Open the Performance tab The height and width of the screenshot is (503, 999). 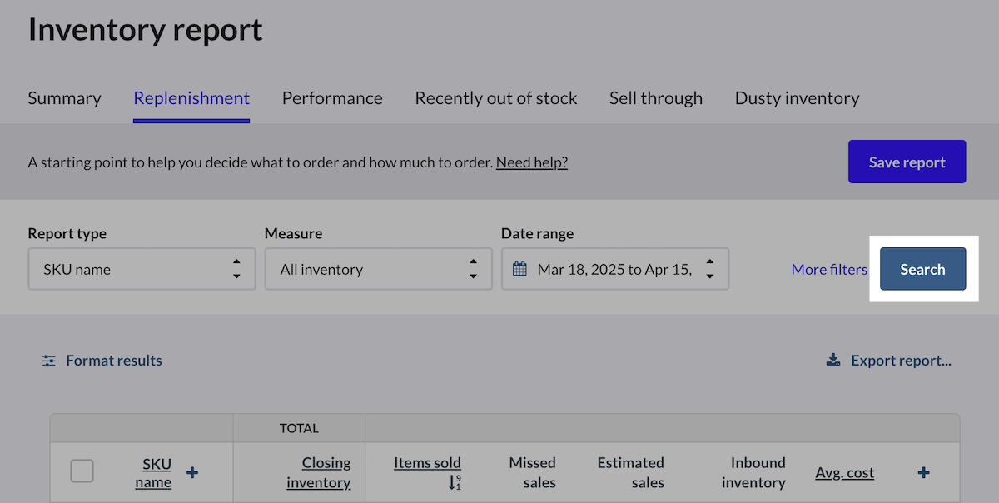[x=332, y=98]
